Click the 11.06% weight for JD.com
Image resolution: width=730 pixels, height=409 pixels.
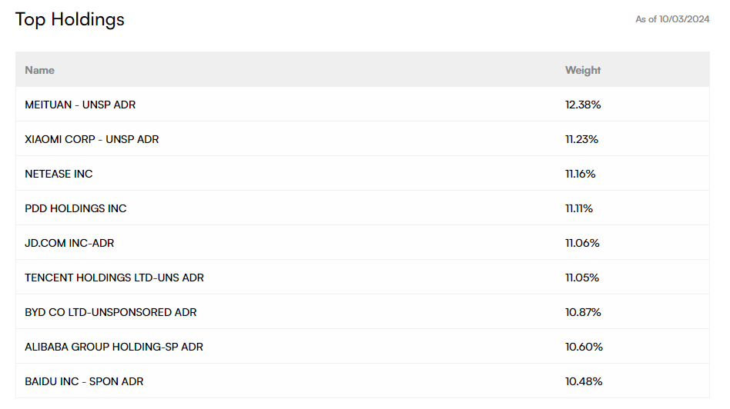point(582,243)
